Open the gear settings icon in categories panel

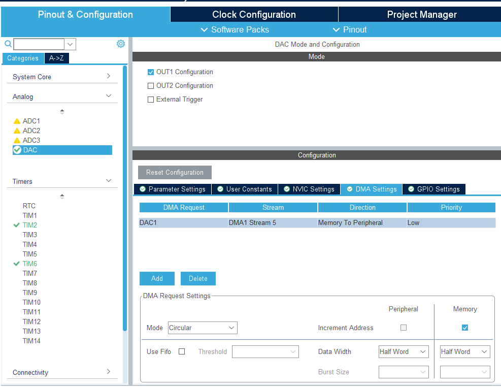click(x=120, y=44)
